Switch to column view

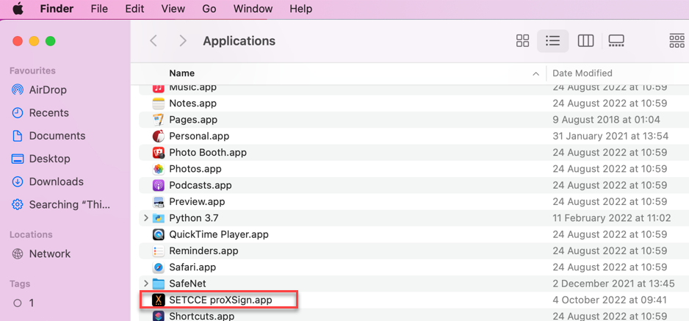click(x=585, y=41)
